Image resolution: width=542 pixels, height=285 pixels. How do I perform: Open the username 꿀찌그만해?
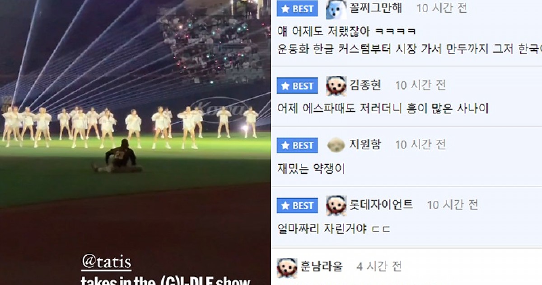(376, 8)
